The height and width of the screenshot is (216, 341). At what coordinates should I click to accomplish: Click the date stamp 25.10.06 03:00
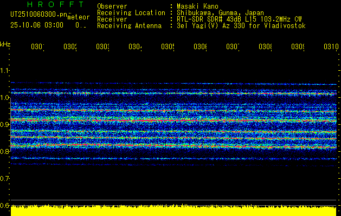click(37, 25)
